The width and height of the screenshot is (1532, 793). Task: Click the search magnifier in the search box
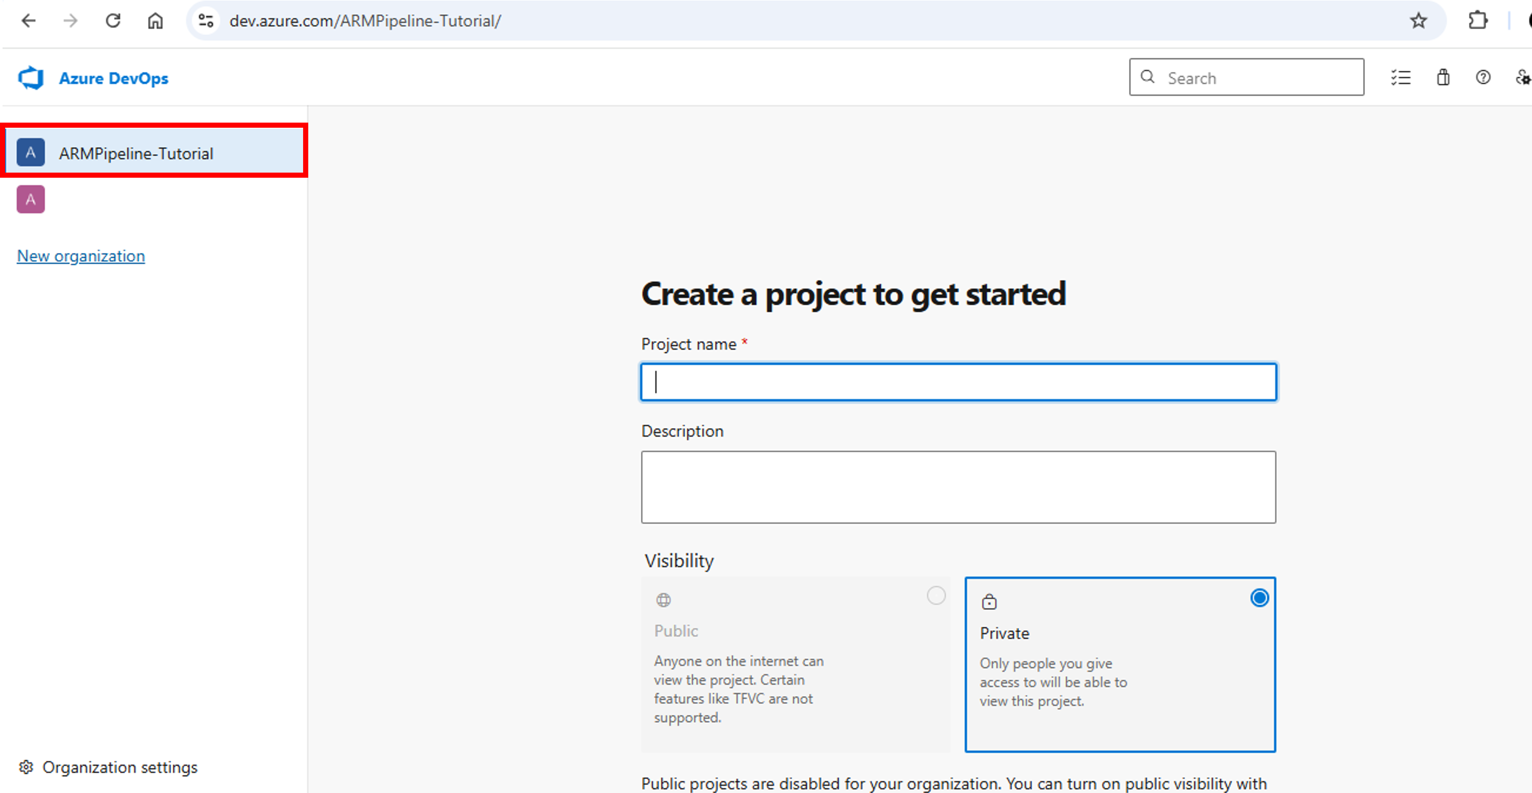point(1147,77)
